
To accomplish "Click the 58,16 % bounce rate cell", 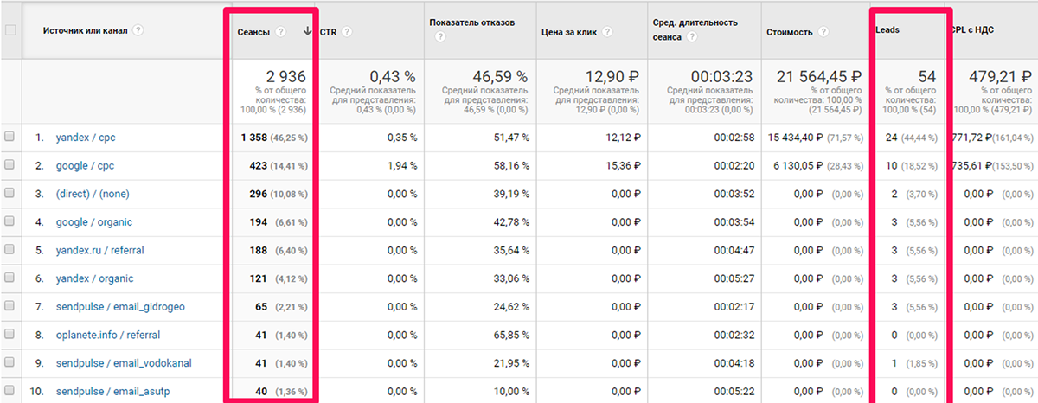I will click(511, 165).
